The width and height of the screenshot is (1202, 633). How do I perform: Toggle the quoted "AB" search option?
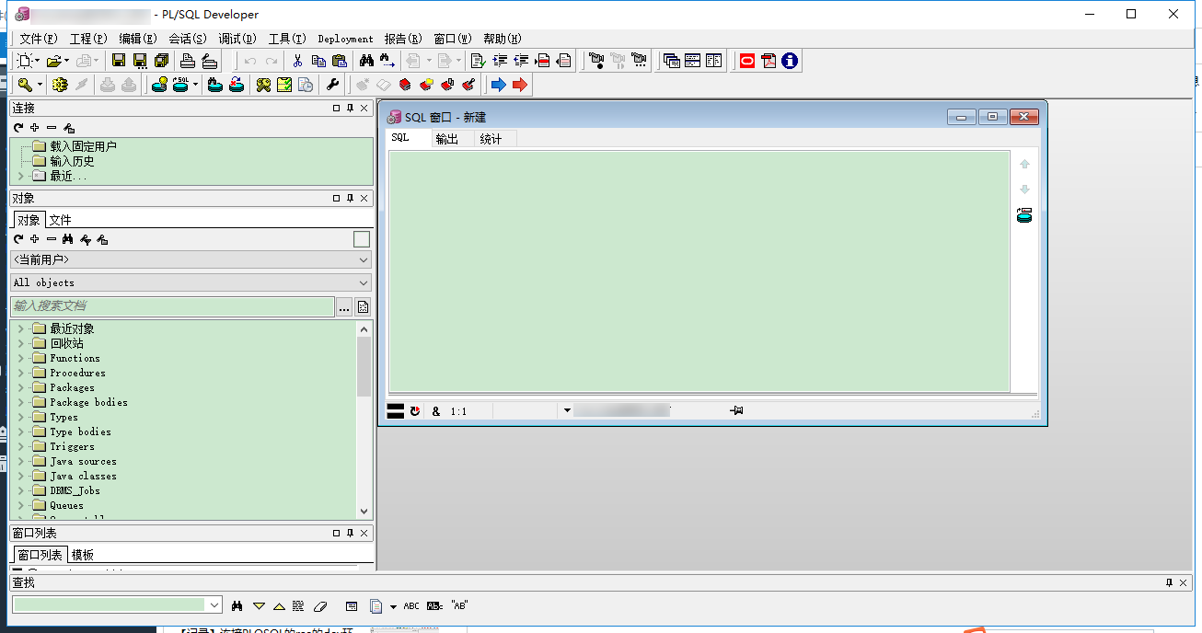[x=460, y=605]
